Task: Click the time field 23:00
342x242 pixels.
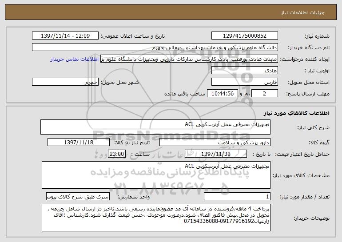Action: pos(117,154)
